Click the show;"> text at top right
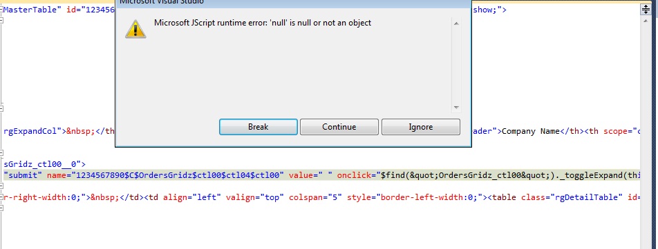 coord(489,10)
